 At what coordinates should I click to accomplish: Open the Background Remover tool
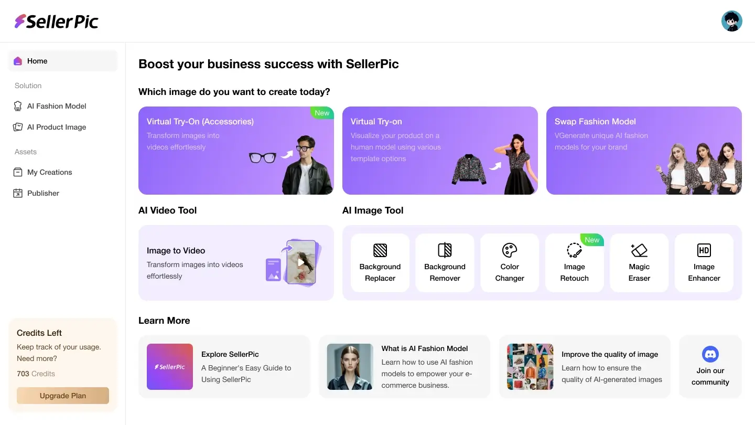(x=445, y=262)
